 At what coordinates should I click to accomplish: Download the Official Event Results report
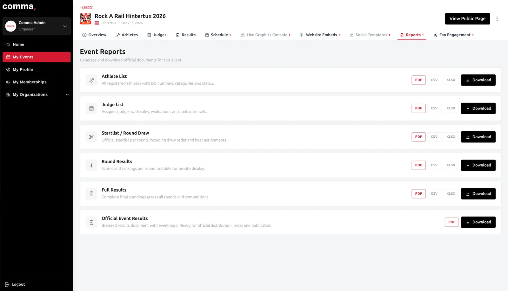click(478, 222)
